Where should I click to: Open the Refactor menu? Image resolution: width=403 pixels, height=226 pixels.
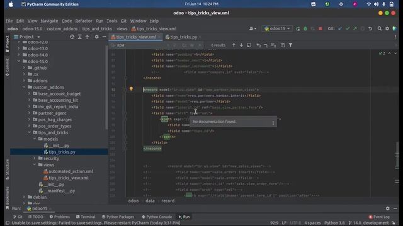84,21
